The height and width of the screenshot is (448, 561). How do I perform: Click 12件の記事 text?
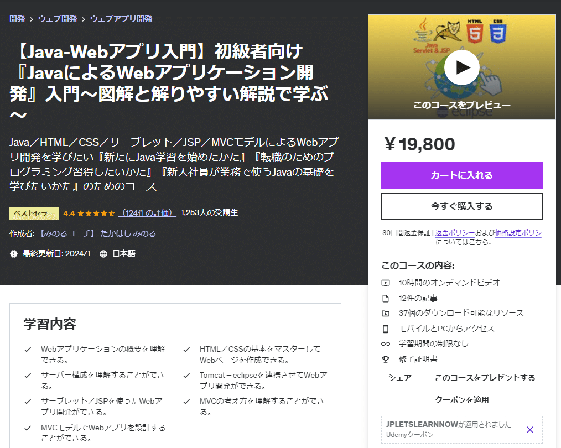(x=418, y=298)
